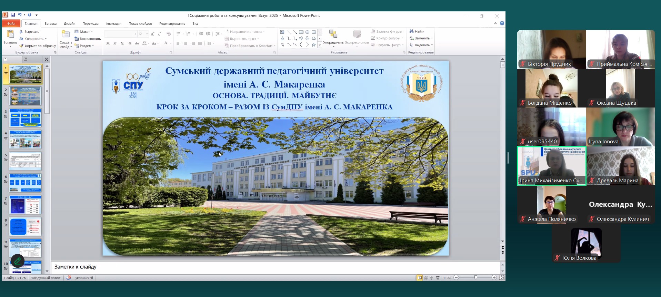The width and height of the screenshot is (661, 297).
Task: Save the presentation from the quick access toolbar
Action: coord(13,15)
